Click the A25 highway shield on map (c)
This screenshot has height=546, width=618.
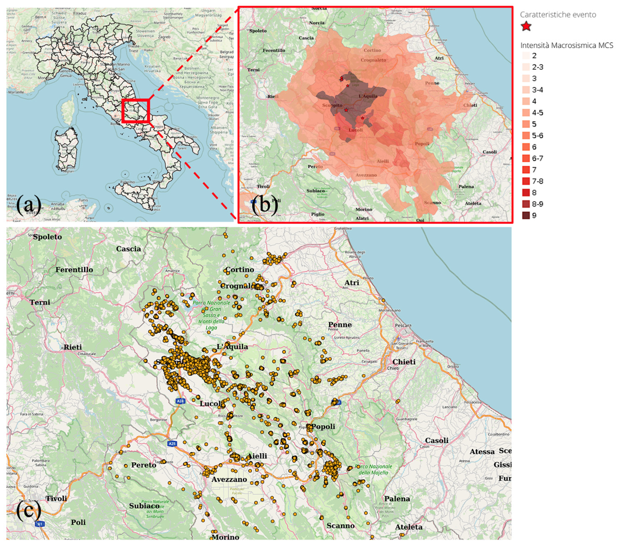(x=172, y=444)
